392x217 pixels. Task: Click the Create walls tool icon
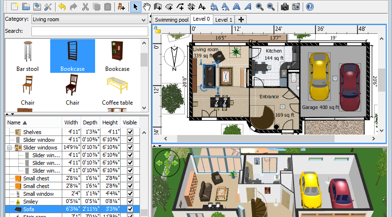coord(157,7)
